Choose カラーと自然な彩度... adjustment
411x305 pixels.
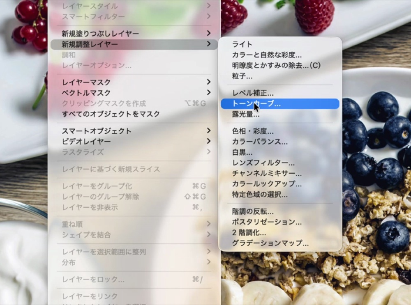[x=280, y=55]
